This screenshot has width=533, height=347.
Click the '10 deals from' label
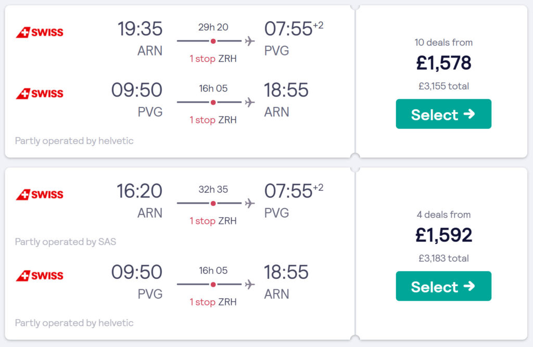click(x=443, y=43)
